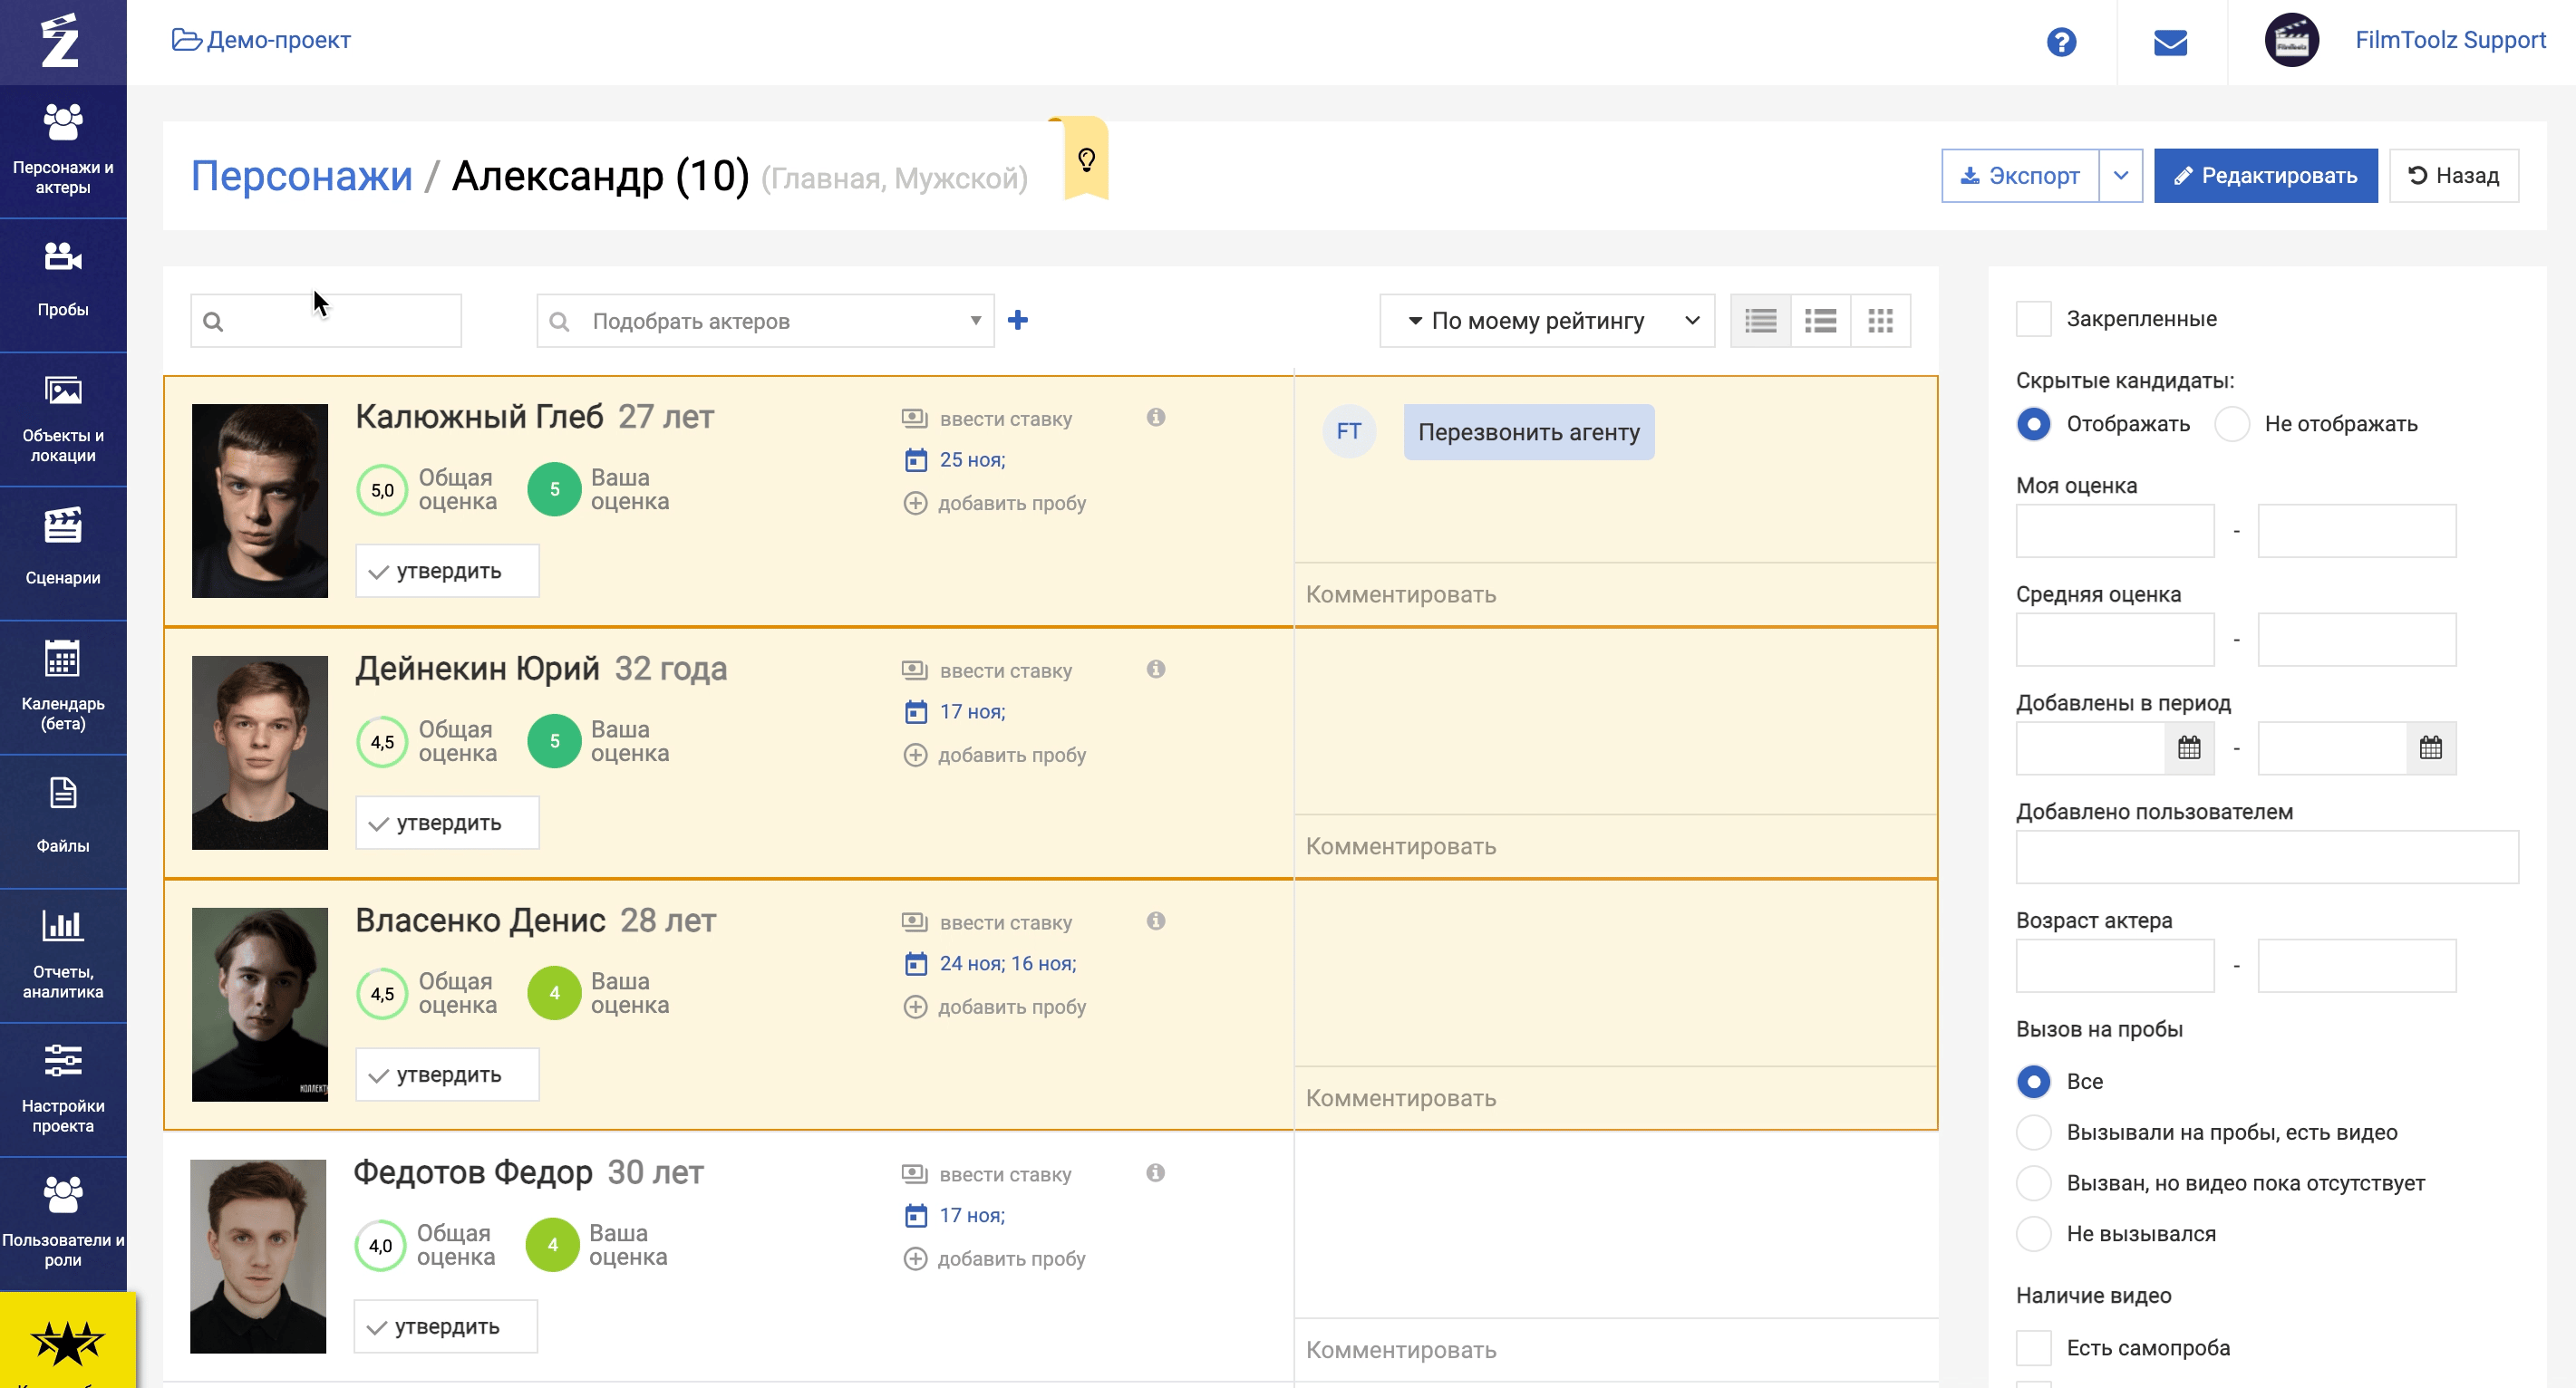The image size is (2576, 1388).
Task: Switch to detailed list view icon
Action: [1760, 321]
